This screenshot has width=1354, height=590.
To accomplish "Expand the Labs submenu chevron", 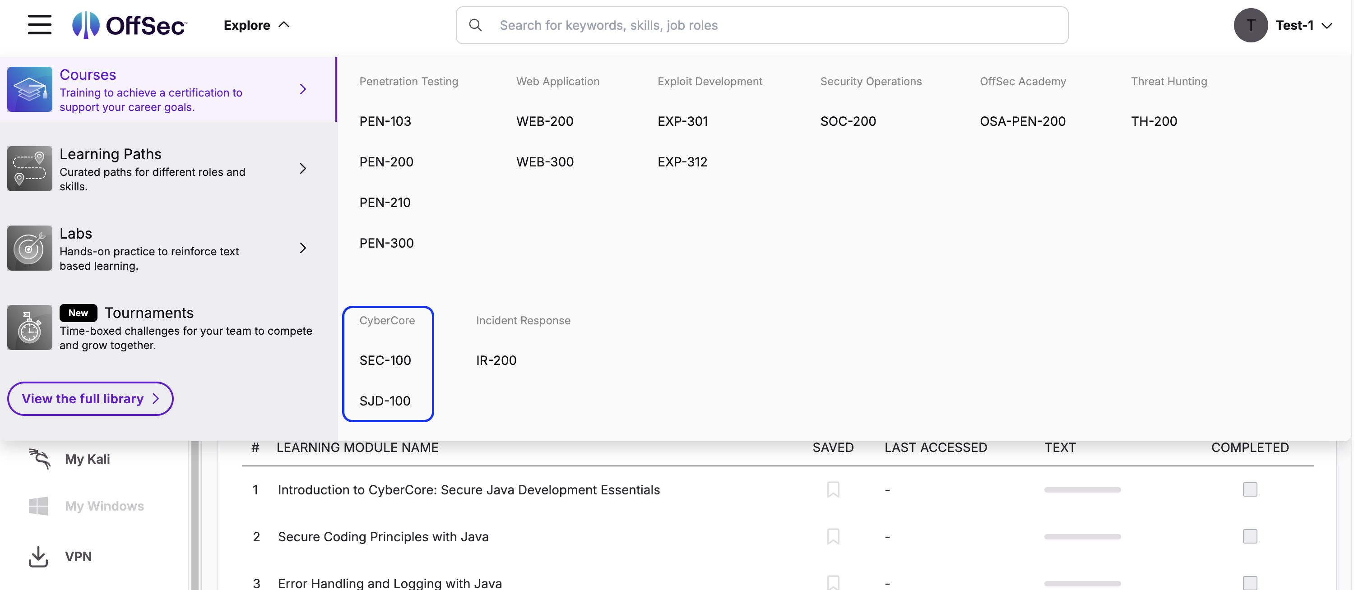I will click(303, 248).
